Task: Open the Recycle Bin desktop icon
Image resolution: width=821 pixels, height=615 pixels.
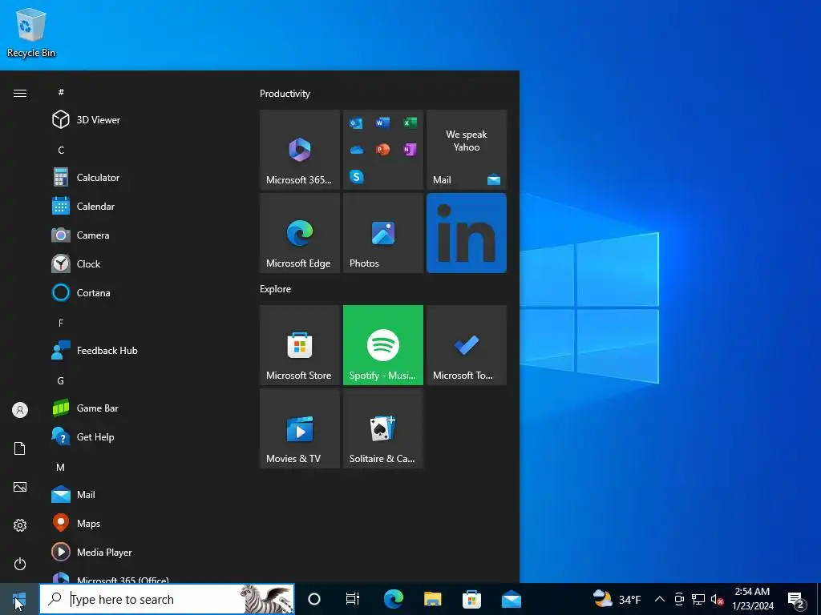Action: coord(31,34)
